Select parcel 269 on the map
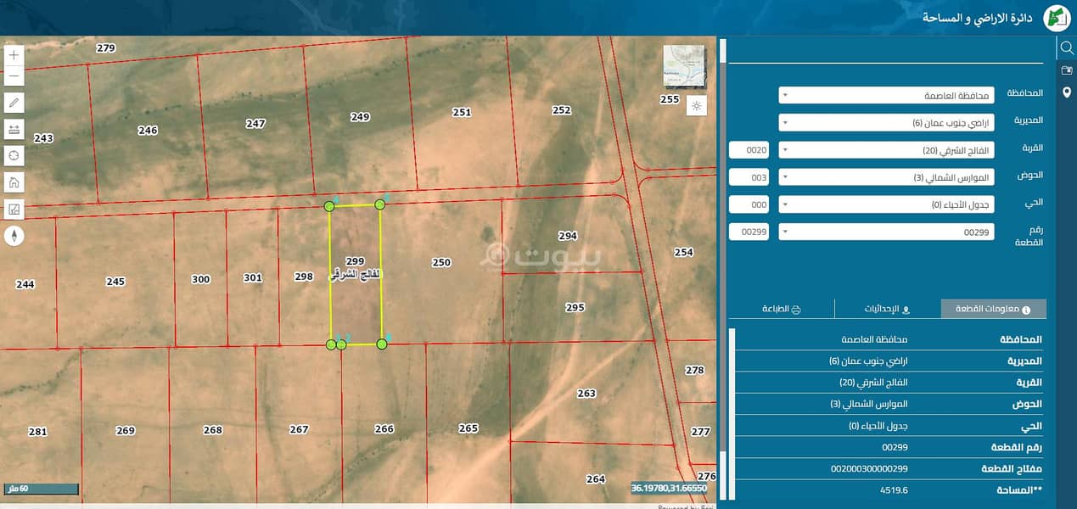The image size is (1077, 509). [126, 431]
